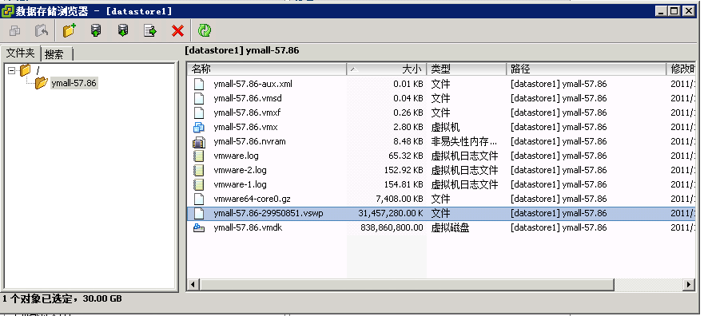Click the 非易失性内存 type cell
Viewport: 708px width, 316px height.
pos(464,141)
